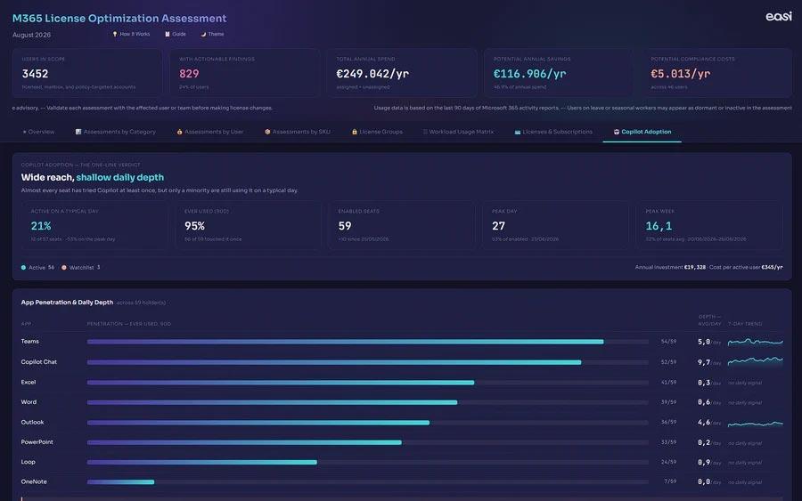Click the License Groups lock icon

pyautogui.click(x=355, y=132)
